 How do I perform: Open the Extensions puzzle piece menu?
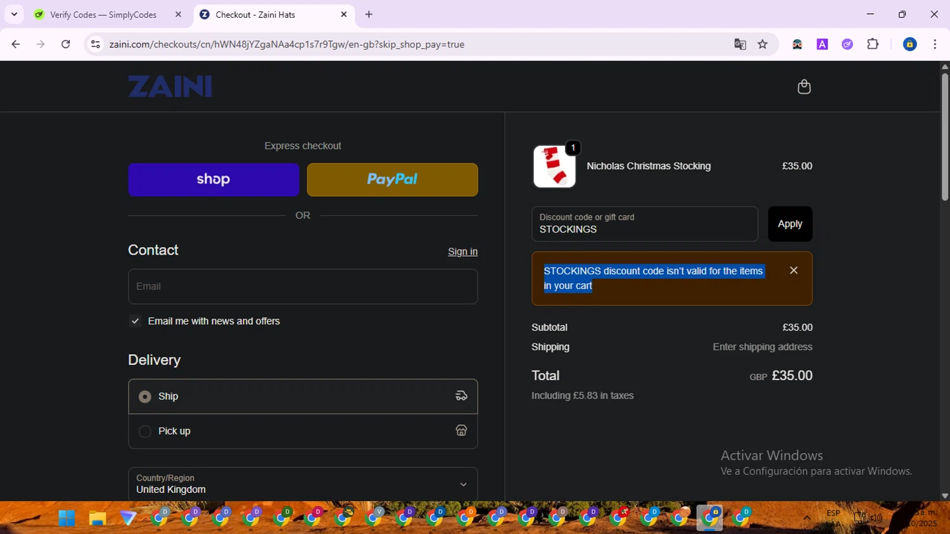(873, 44)
